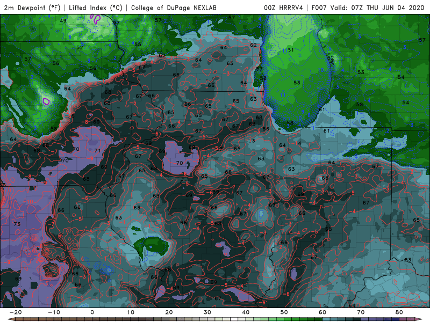Click the 20 tick label on the color scale

[x=169, y=312]
